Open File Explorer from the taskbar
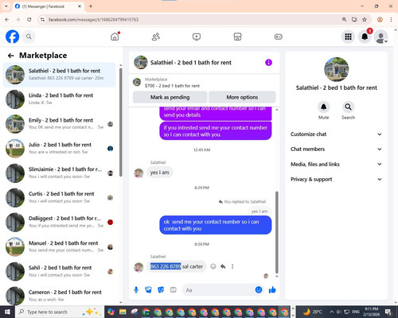 123,312
